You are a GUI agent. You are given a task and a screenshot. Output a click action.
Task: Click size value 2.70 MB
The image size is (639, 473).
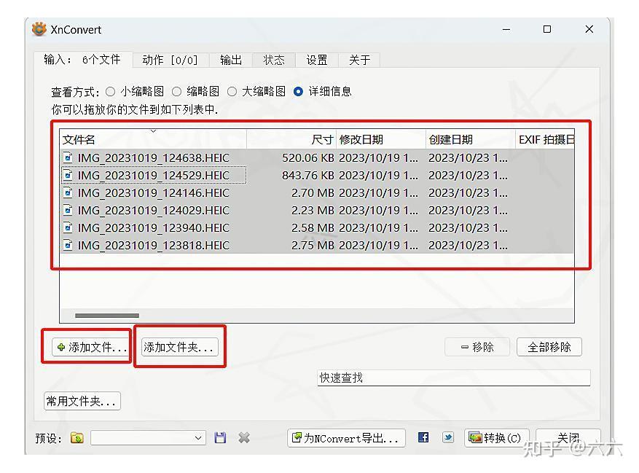click(x=313, y=192)
